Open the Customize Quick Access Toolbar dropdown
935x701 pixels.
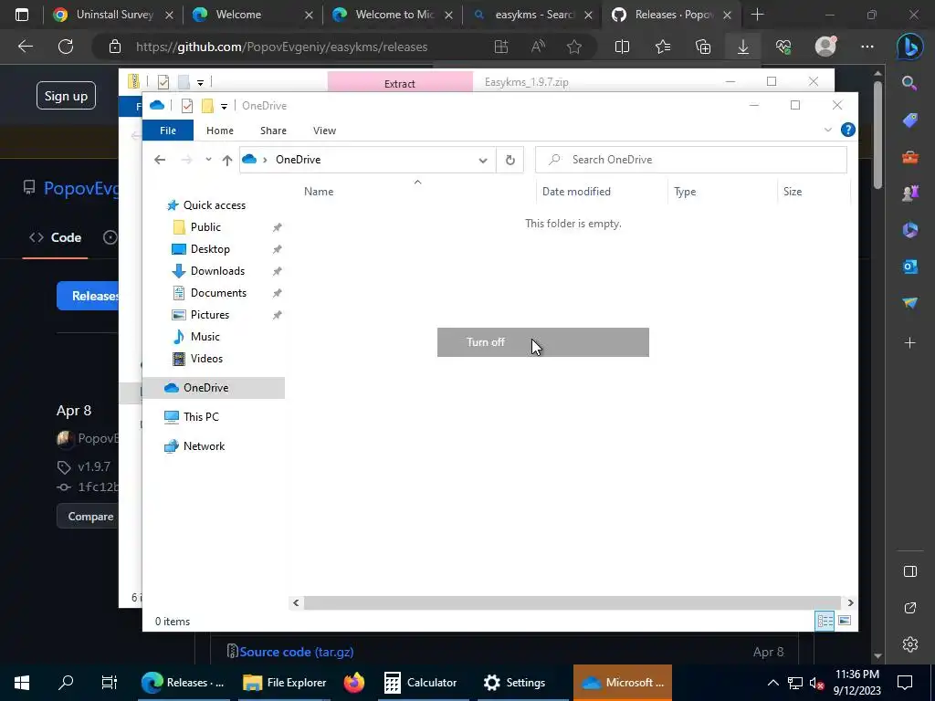point(224,106)
